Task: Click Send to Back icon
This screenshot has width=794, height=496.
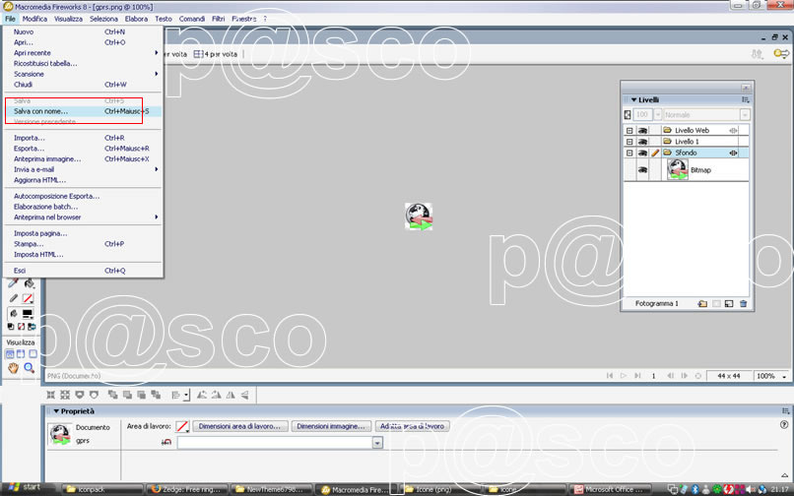Action: [156, 395]
